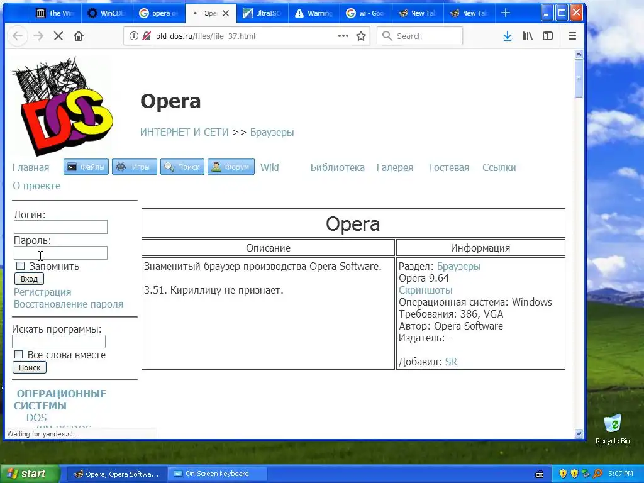Switch to the UltraISO tab
The image size is (644, 483).
click(262, 13)
